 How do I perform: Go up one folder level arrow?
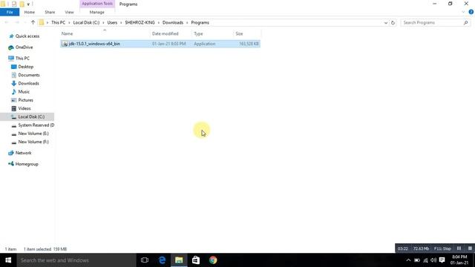tap(33, 22)
